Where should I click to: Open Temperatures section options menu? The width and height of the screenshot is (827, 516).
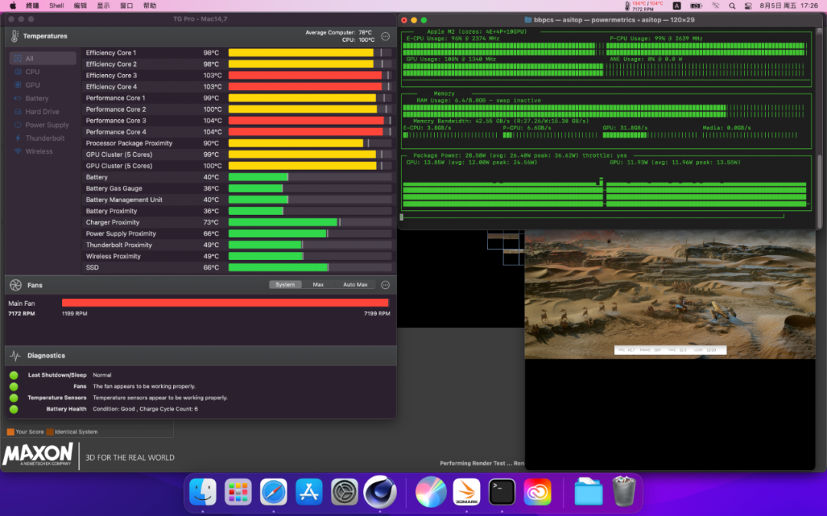coord(385,36)
